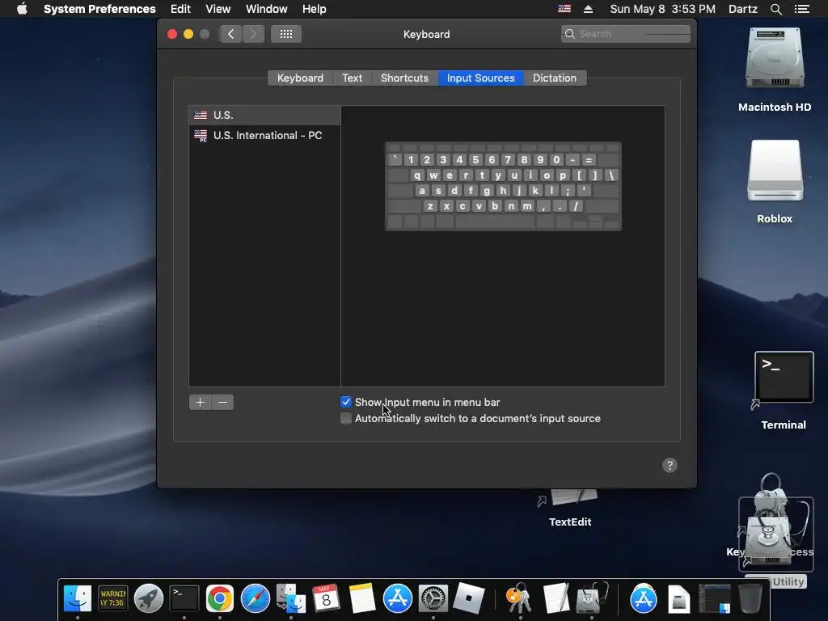Switch to the Text tab
The image size is (828, 621).
(352, 78)
